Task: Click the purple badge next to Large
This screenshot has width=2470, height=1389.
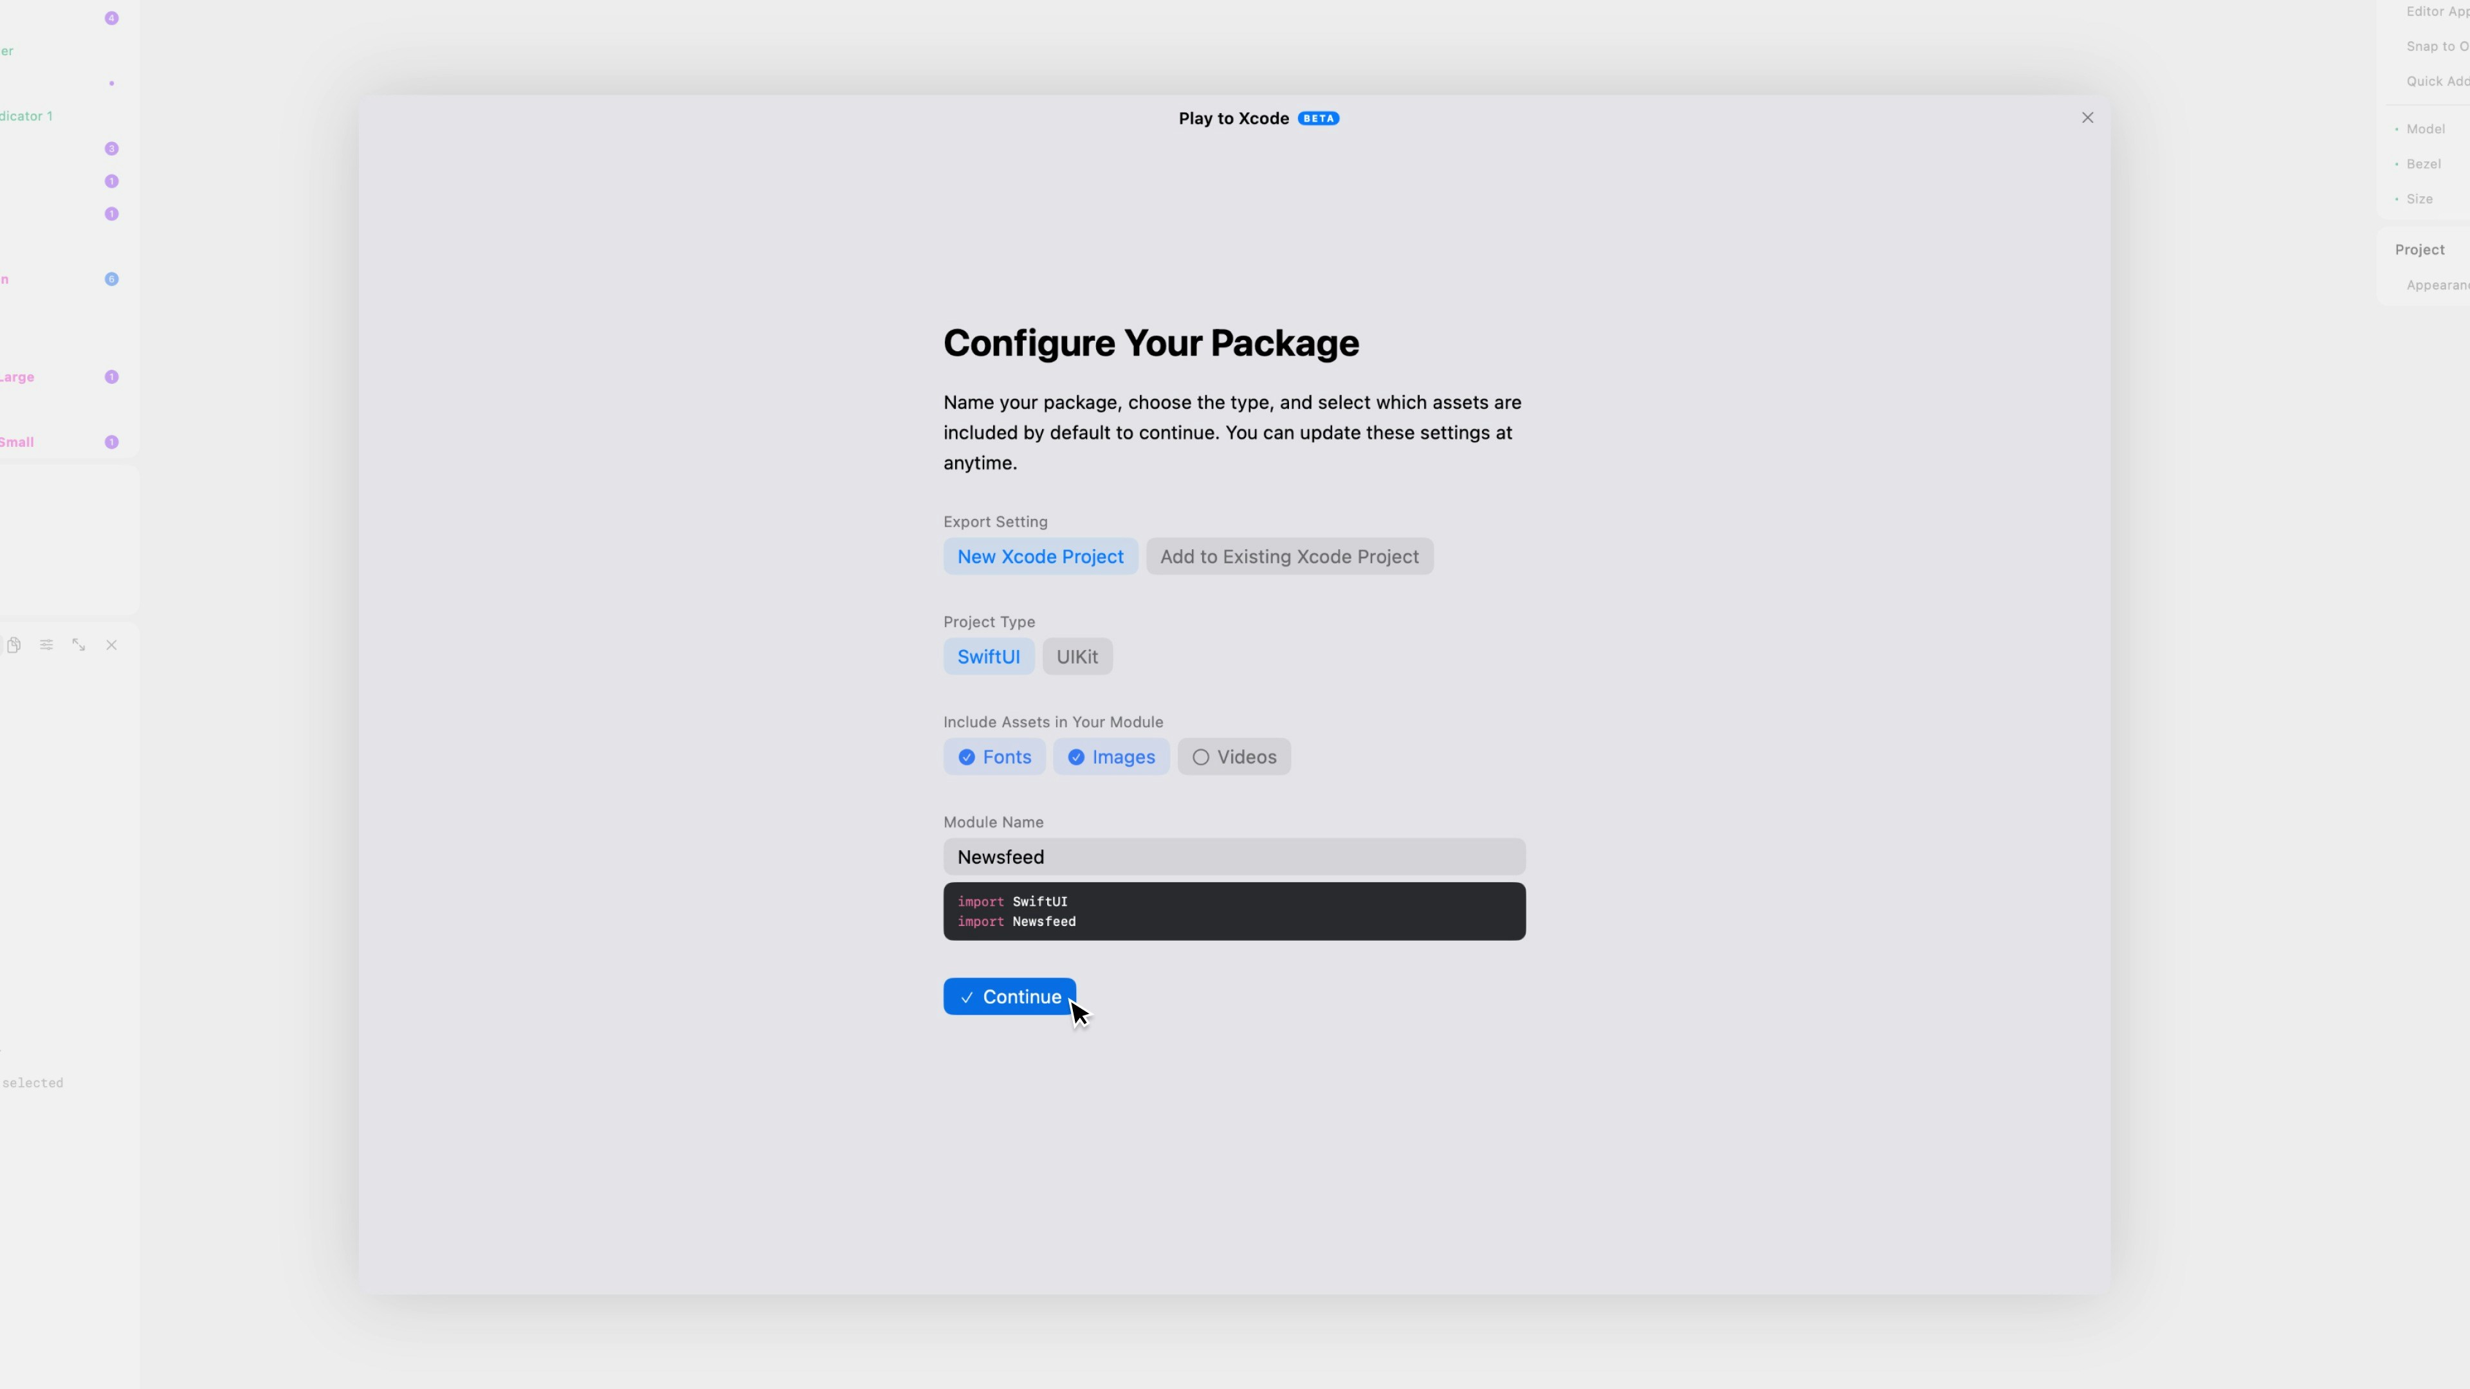Action: click(111, 377)
